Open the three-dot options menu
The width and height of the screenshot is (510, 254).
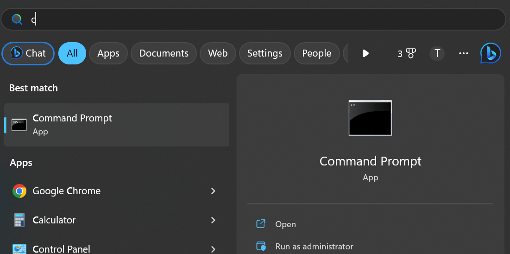click(464, 53)
